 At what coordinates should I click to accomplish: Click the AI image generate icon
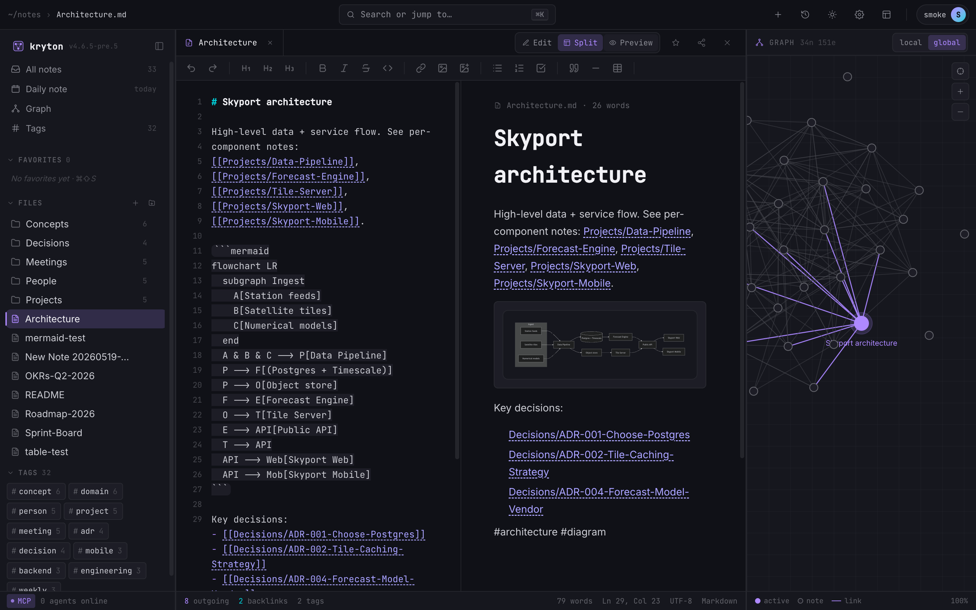click(x=464, y=68)
